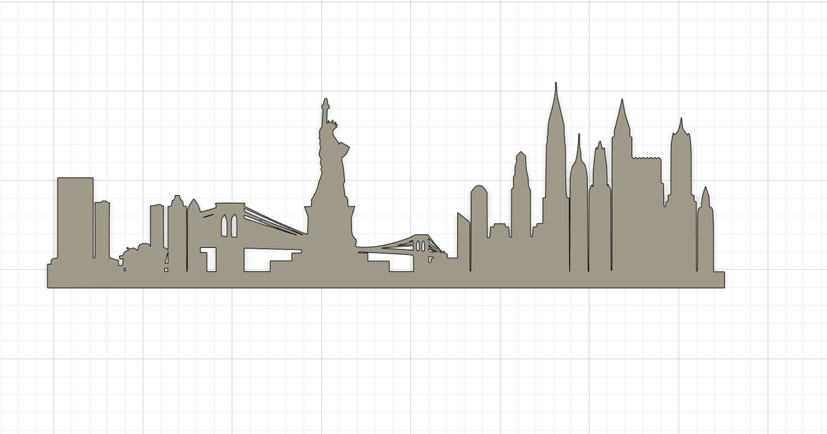Image resolution: width=827 pixels, height=434 pixels.
Task: Click the small cable cutout under the bridge deck
Action: click(400, 247)
